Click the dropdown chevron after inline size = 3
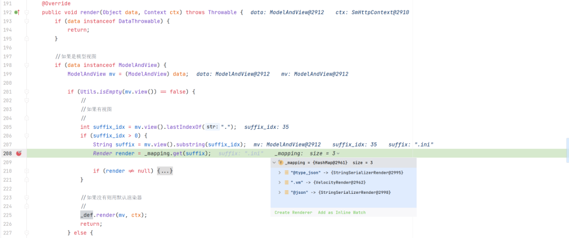The height and width of the screenshot is (238, 569). coord(338,154)
